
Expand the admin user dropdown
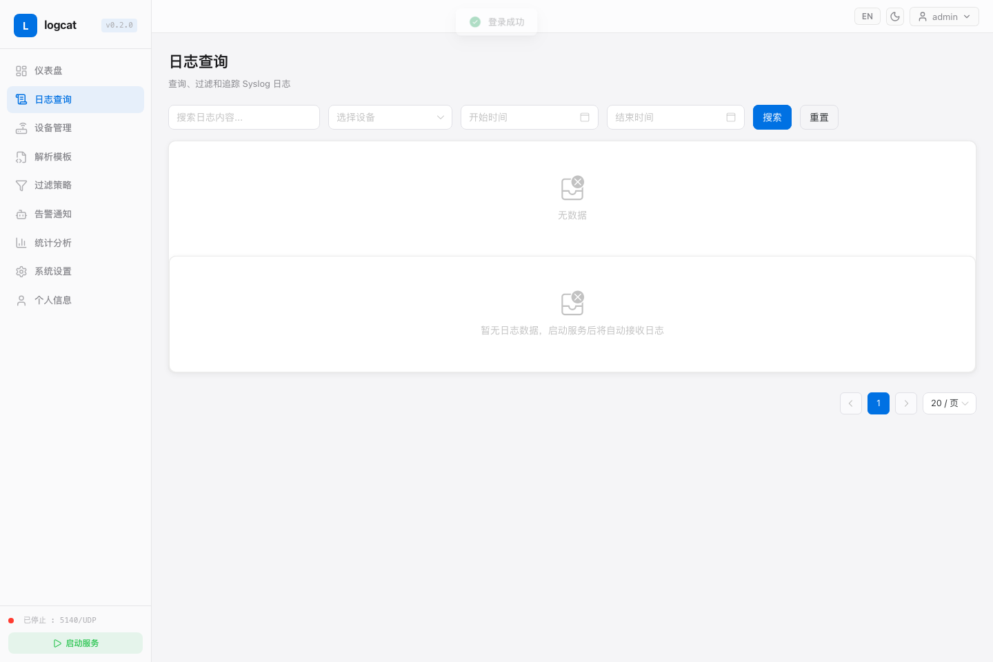[944, 17]
